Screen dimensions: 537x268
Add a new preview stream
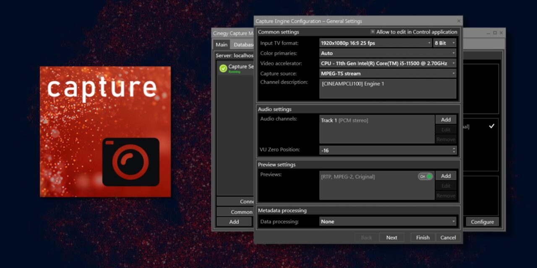pos(446,175)
